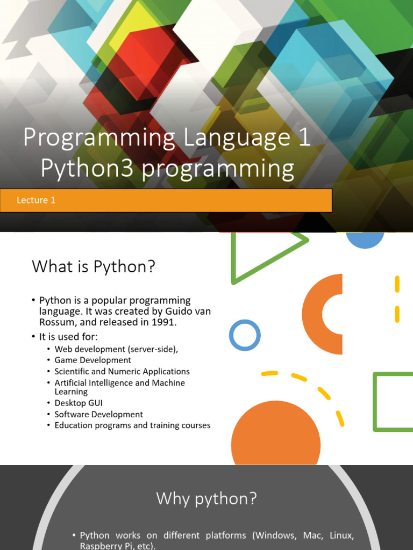Select the 'What is Python?' heading

pos(94,266)
